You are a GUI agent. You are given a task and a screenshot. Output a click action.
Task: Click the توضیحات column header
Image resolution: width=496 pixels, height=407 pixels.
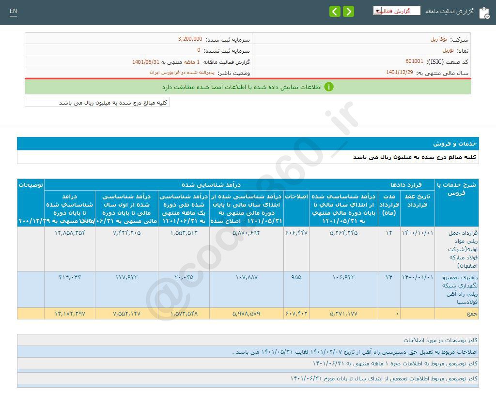pyautogui.click(x=31, y=184)
